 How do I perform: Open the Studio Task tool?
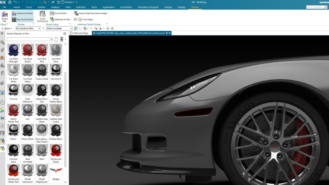tap(5, 16)
